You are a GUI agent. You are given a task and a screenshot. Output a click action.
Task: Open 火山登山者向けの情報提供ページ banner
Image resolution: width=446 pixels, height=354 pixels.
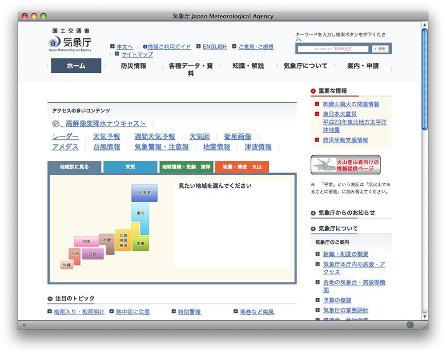[345, 165]
